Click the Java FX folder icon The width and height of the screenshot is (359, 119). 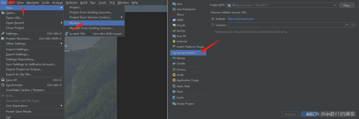click(x=174, y=36)
